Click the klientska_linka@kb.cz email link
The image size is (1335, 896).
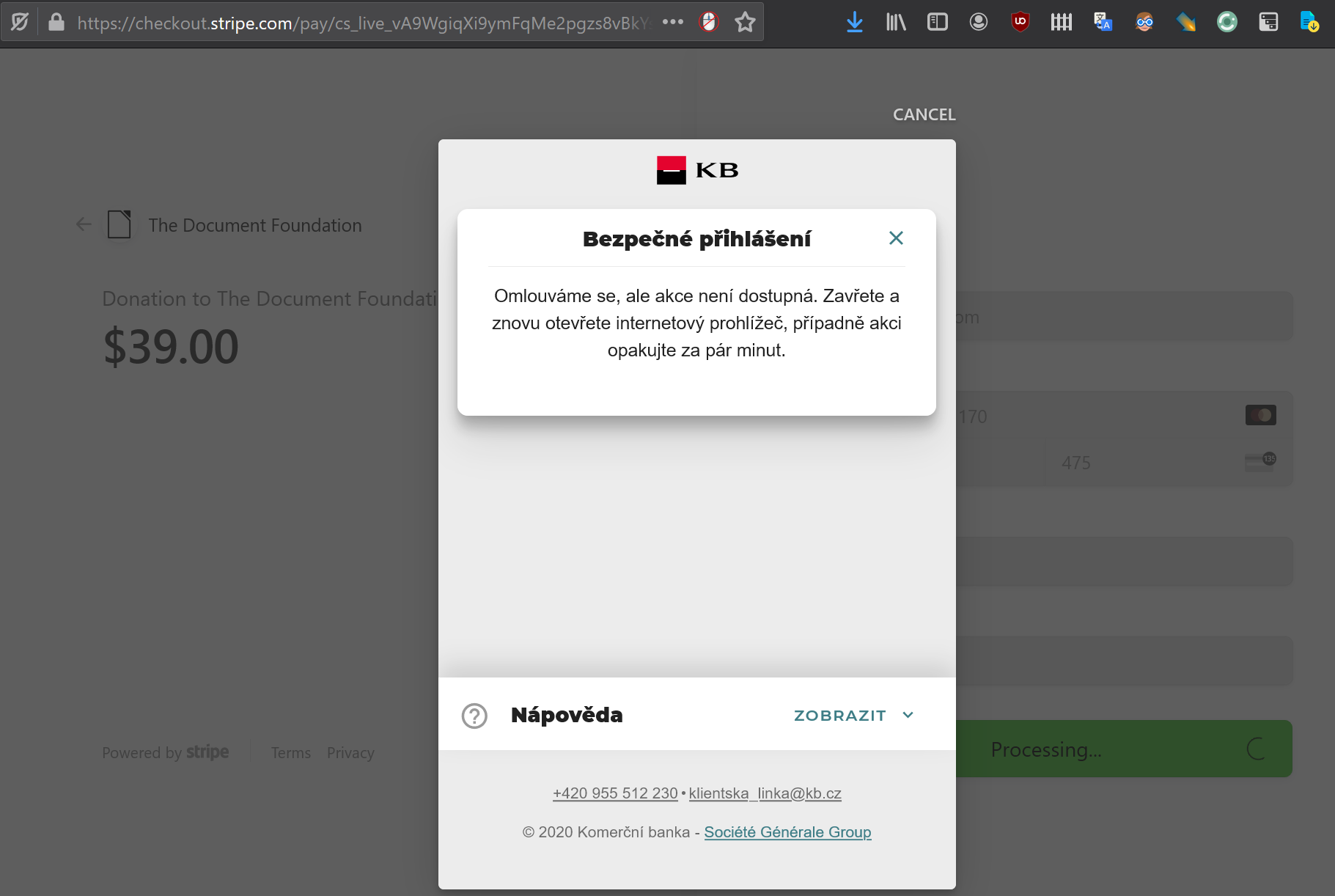point(765,793)
